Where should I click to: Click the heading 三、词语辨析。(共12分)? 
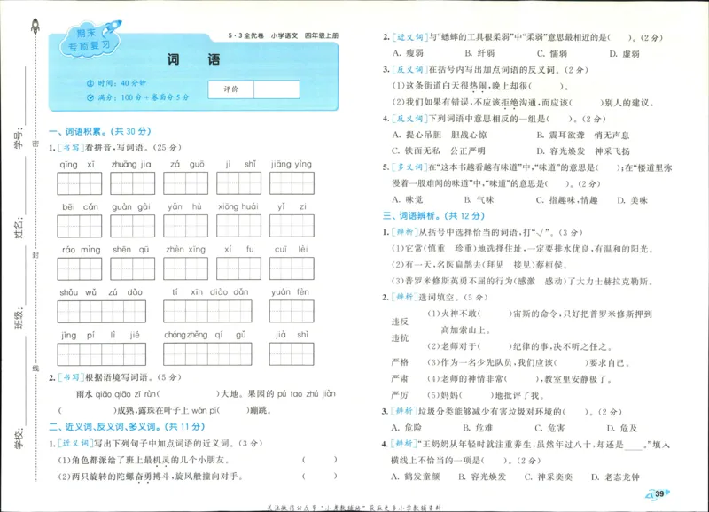point(433,216)
